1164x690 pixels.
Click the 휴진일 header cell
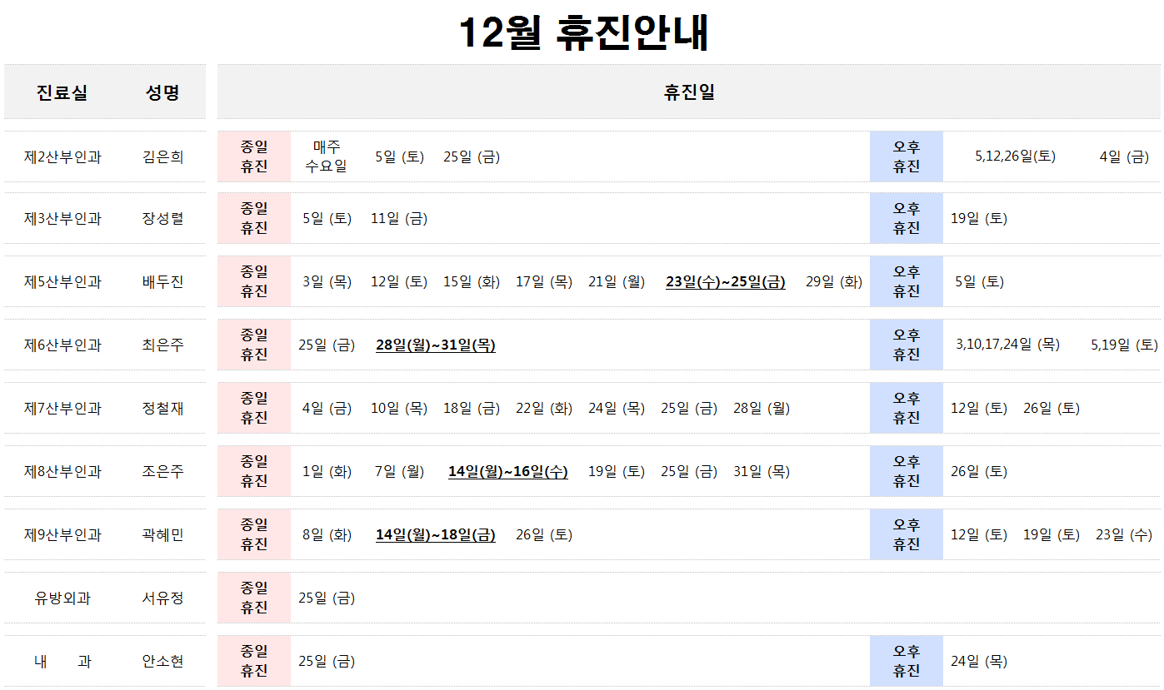(x=689, y=92)
